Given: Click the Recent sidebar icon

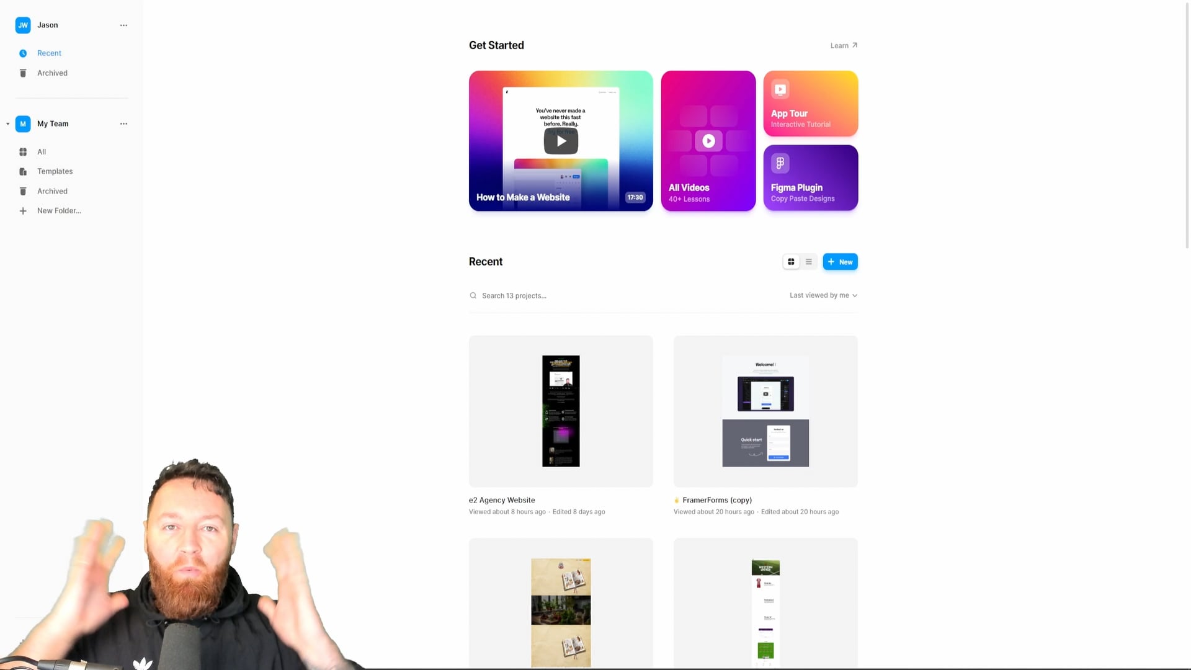Looking at the screenshot, I should pos(22,53).
